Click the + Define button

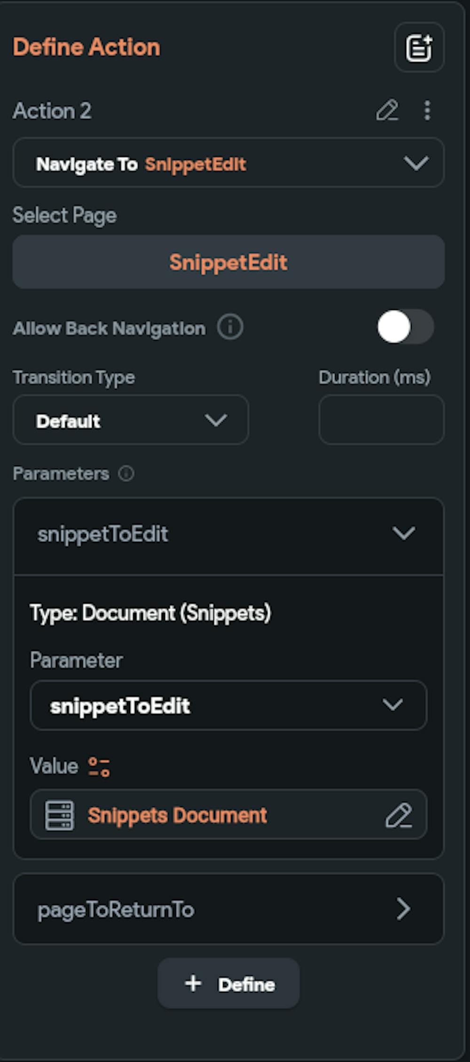pos(228,983)
